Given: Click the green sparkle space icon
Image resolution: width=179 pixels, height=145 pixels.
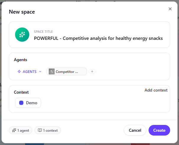Looking at the screenshot, I should pyautogui.click(x=22, y=35).
